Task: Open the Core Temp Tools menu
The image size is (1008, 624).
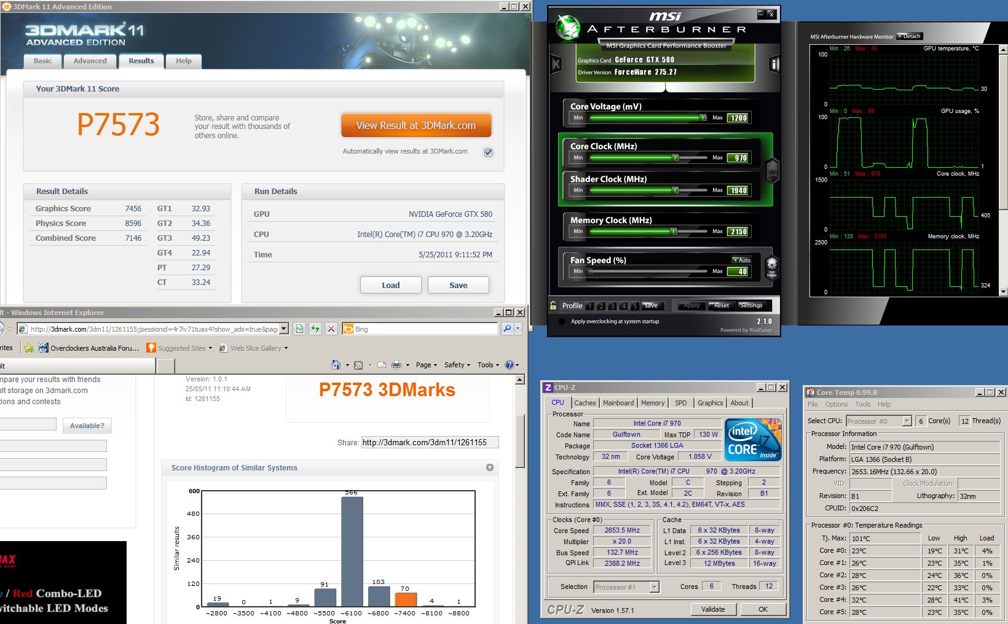Action: click(862, 404)
